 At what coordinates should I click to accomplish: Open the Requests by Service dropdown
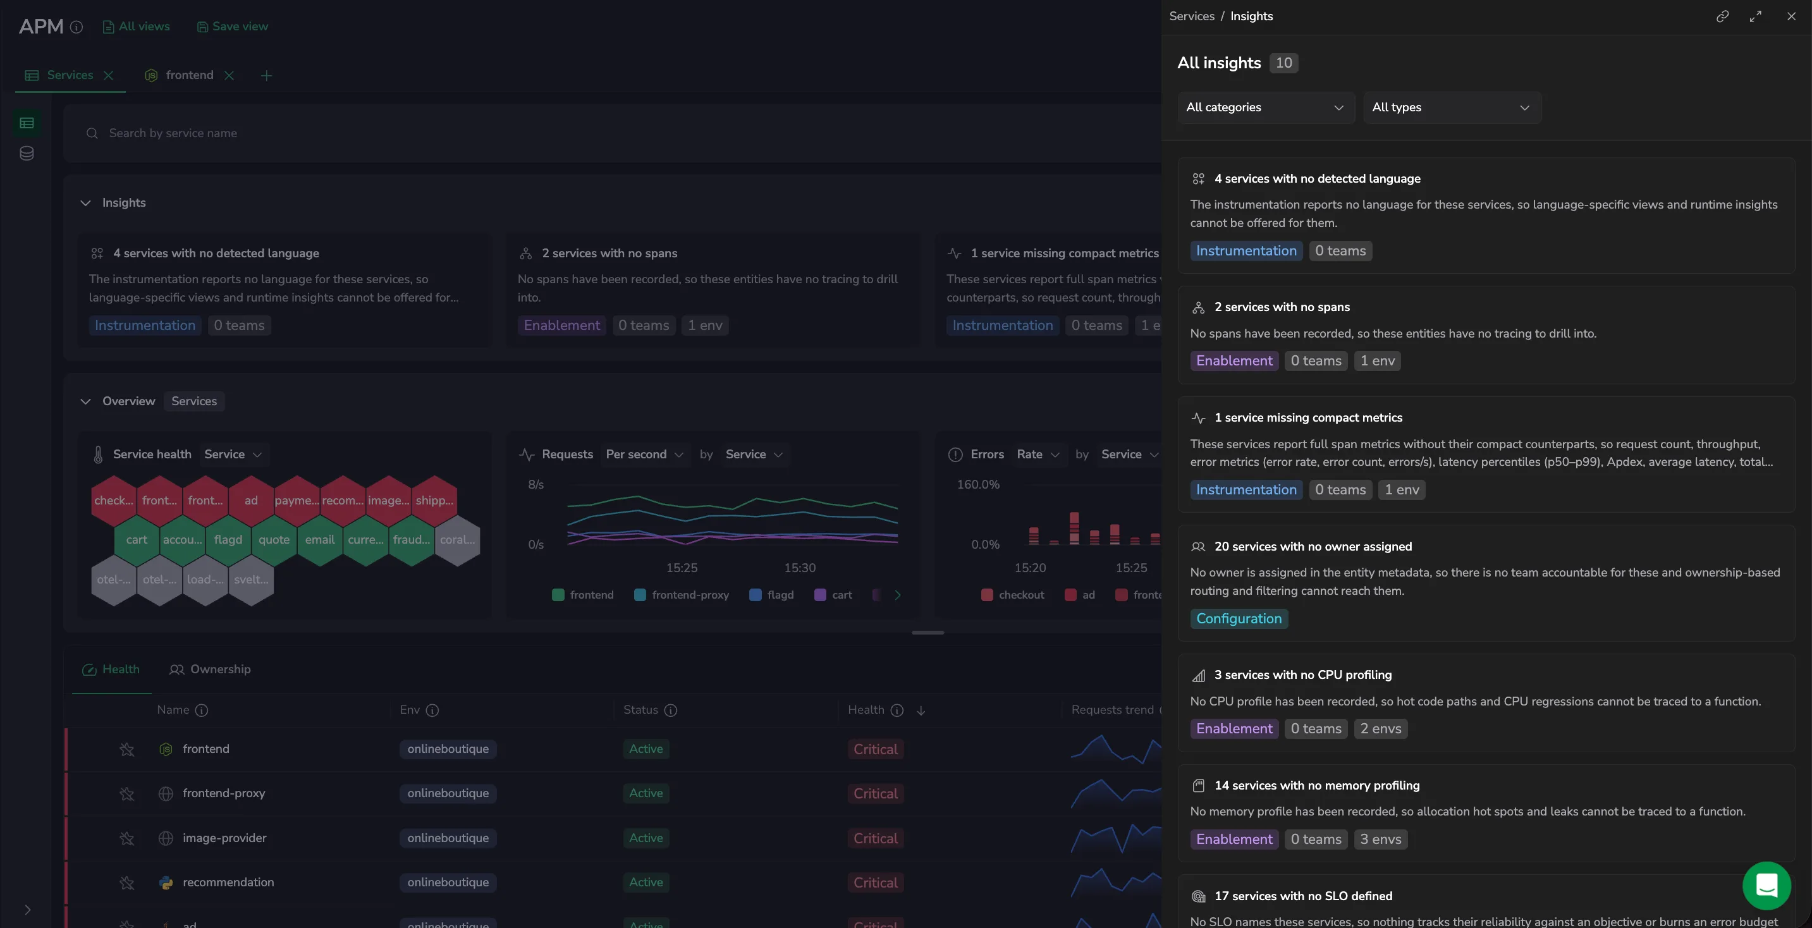pos(754,455)
